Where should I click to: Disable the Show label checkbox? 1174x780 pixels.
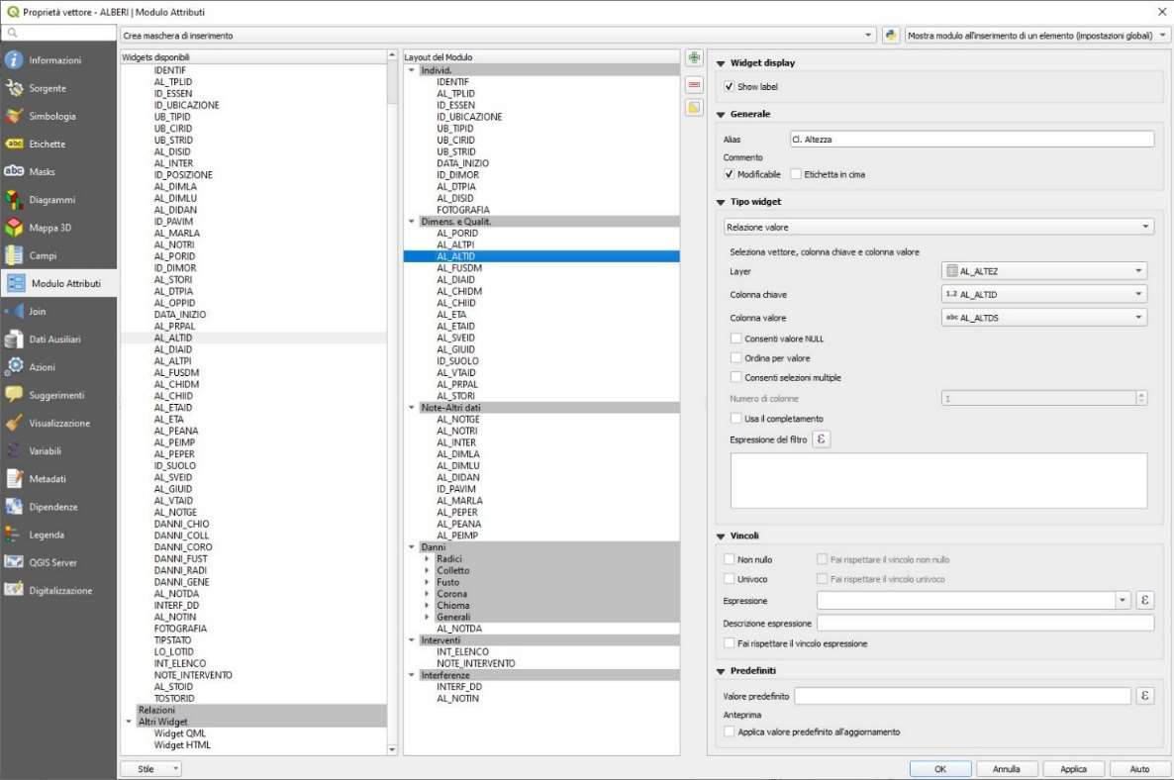(731, 87)
